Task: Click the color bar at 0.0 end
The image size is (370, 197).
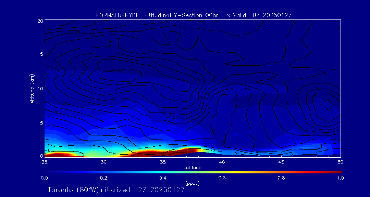Action: (46, 172)
